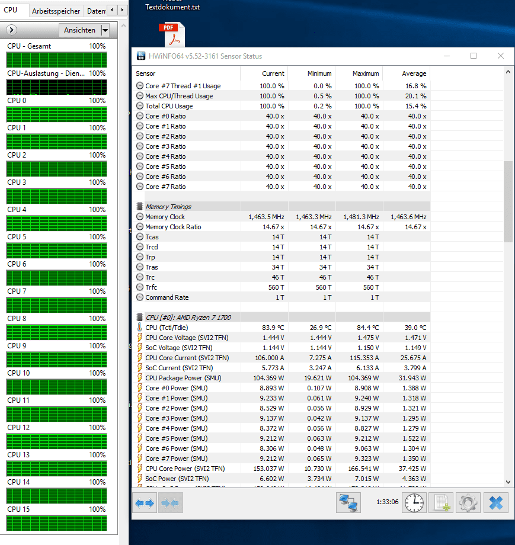The height and width of the screenshot is (545, 515).
Task: Select the Core #5 Power (SMU) row
Action: (x=282, y=438)
